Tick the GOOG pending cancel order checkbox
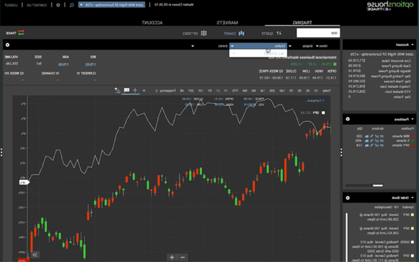Viewport: 419px width, 262px height. (x=412, y=242)
